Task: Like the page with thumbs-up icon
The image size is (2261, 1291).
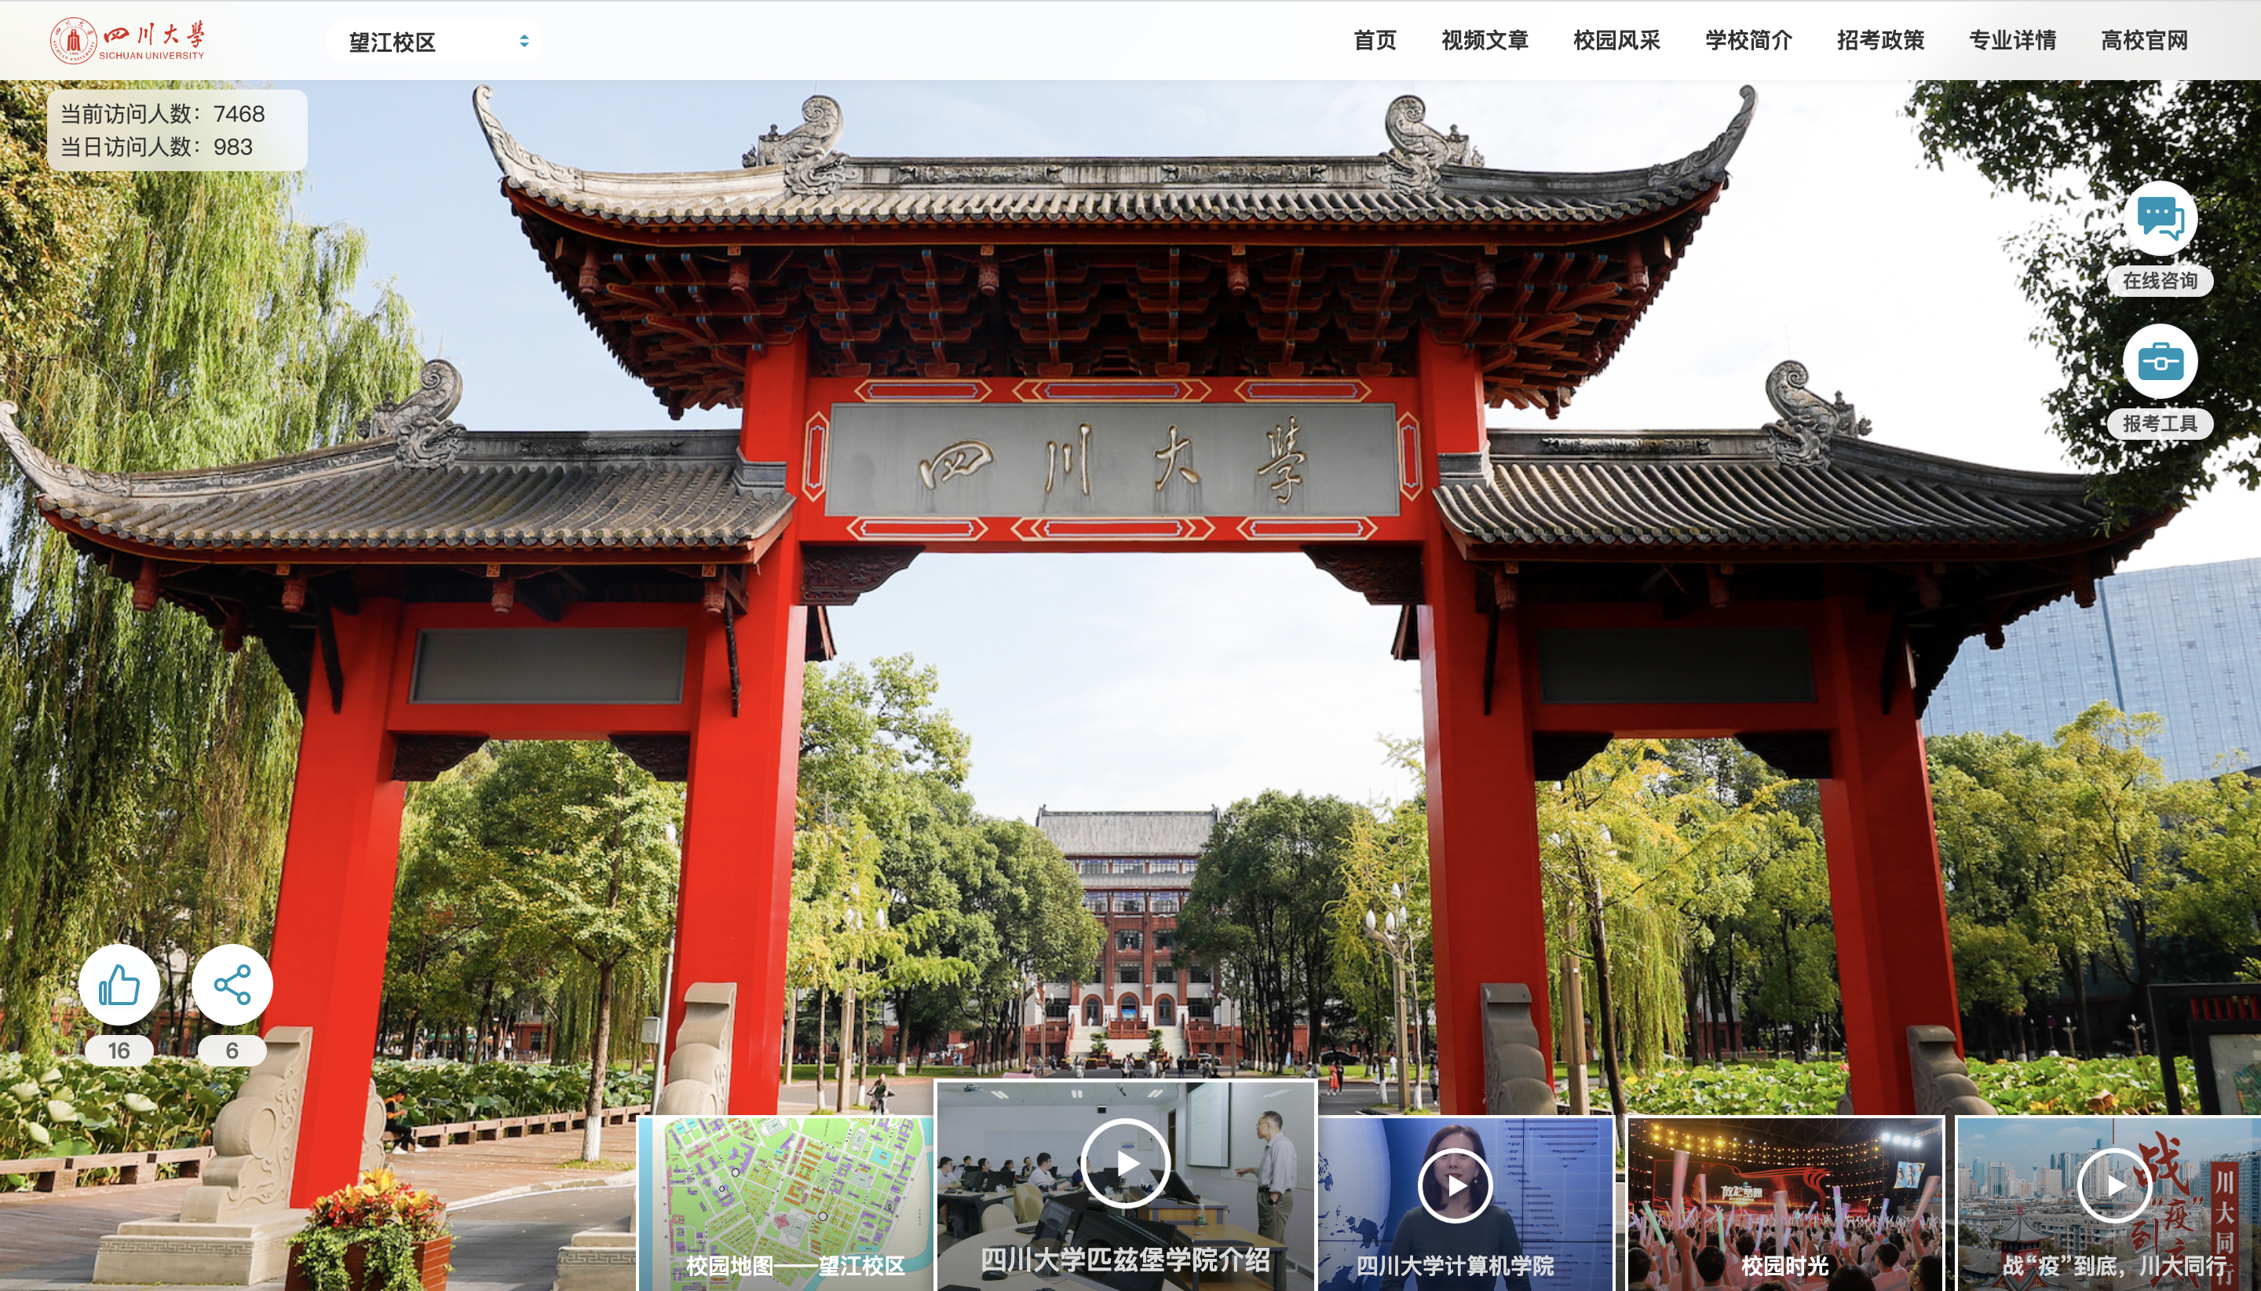Action: (119, 984)
